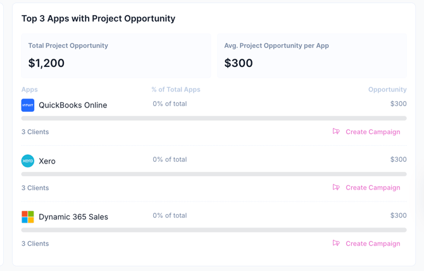This screenshot has width=424, height=271.
Task: Click the Dynamic 365 Sales Microsoft logo
Action: [x=28, y=217]
